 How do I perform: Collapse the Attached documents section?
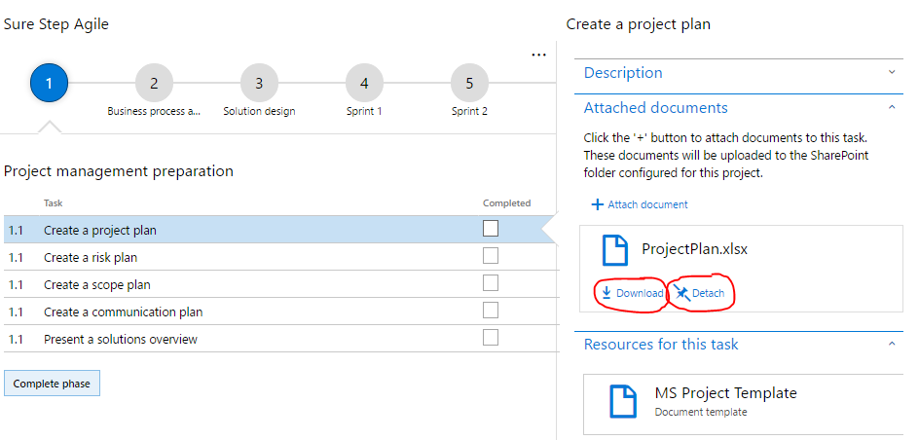pyautogui.click(x=892, y=108)
